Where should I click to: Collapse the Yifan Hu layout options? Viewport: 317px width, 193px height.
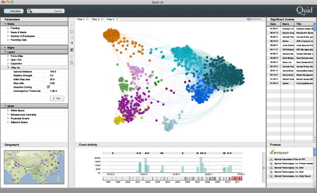point(8,68)
